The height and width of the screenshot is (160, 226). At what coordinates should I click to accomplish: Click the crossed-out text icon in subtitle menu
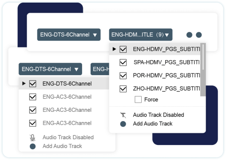[123, 115]
